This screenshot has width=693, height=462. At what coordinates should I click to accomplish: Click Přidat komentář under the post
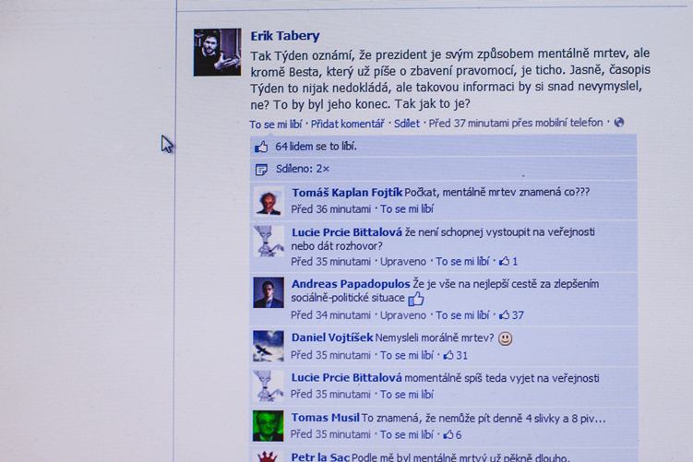347,124
